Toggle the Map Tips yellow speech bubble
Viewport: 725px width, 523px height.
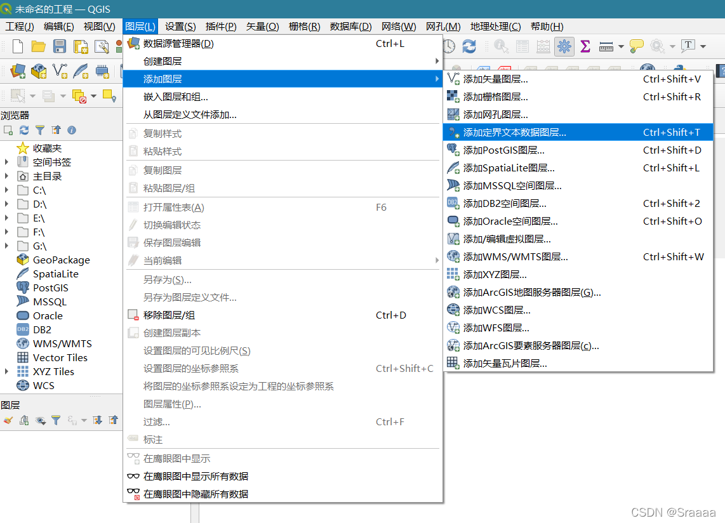tap(636, 46)
